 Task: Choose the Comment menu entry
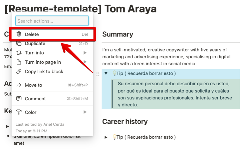[x=52, y=99]
